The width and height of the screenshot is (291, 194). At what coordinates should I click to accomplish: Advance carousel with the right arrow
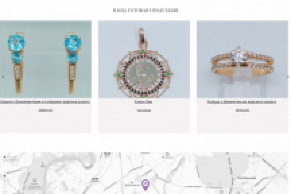(x=288, y=77)
